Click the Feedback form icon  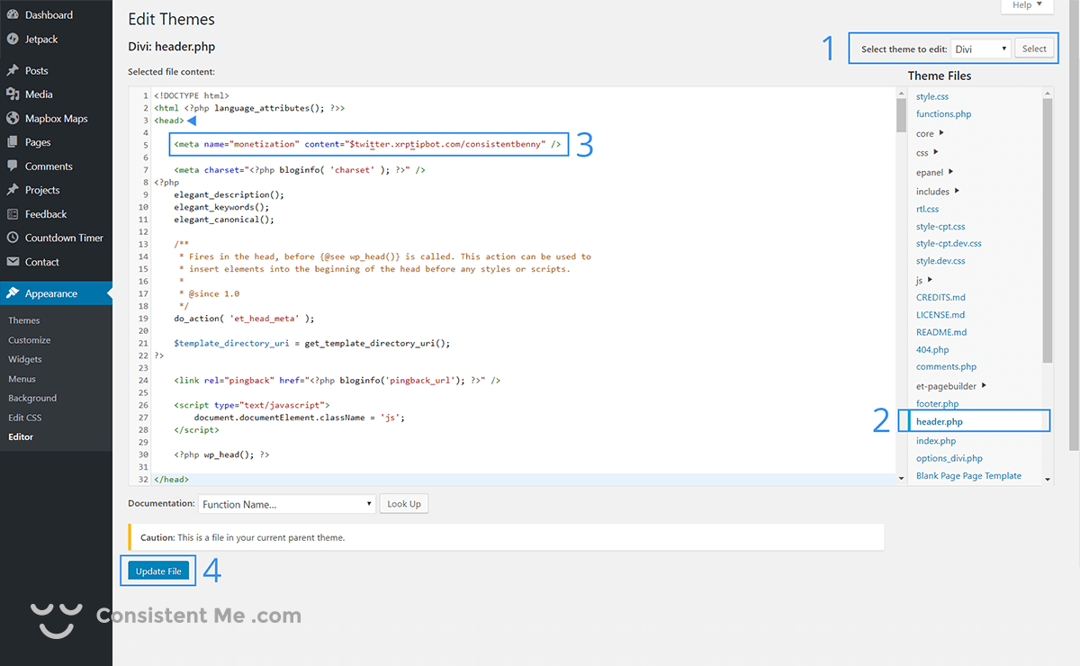[x=13, y=214]
